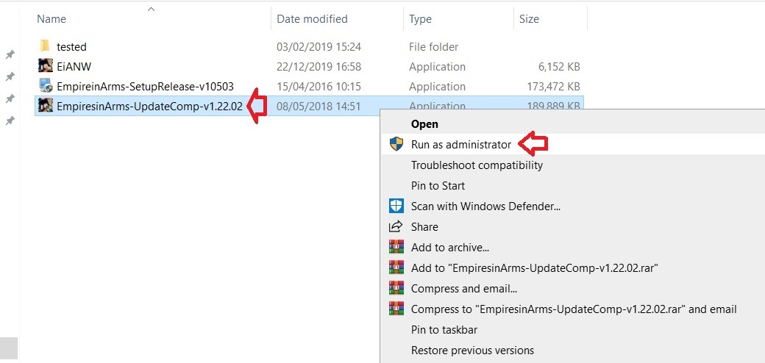The image size is (765, 363).
Task: Choose Pin to Start
Action: [438, 186]
